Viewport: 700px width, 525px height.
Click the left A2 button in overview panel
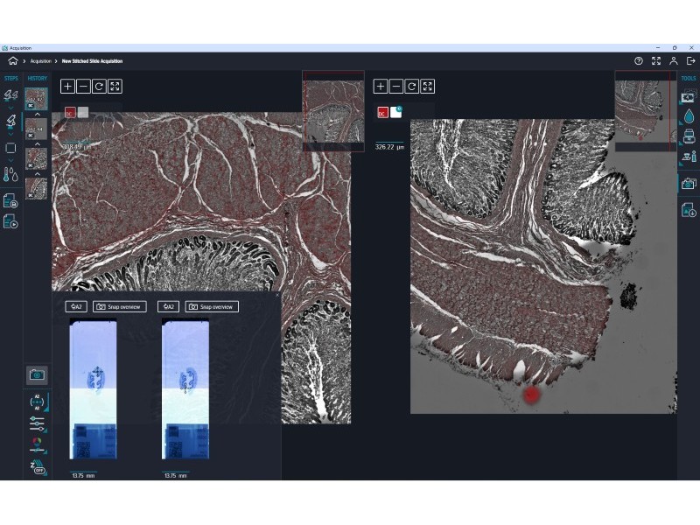click(x=76, y=307)
